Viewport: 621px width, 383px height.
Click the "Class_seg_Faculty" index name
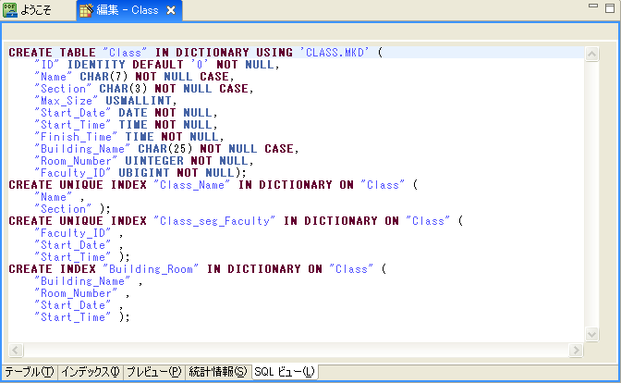click(217, 221)
